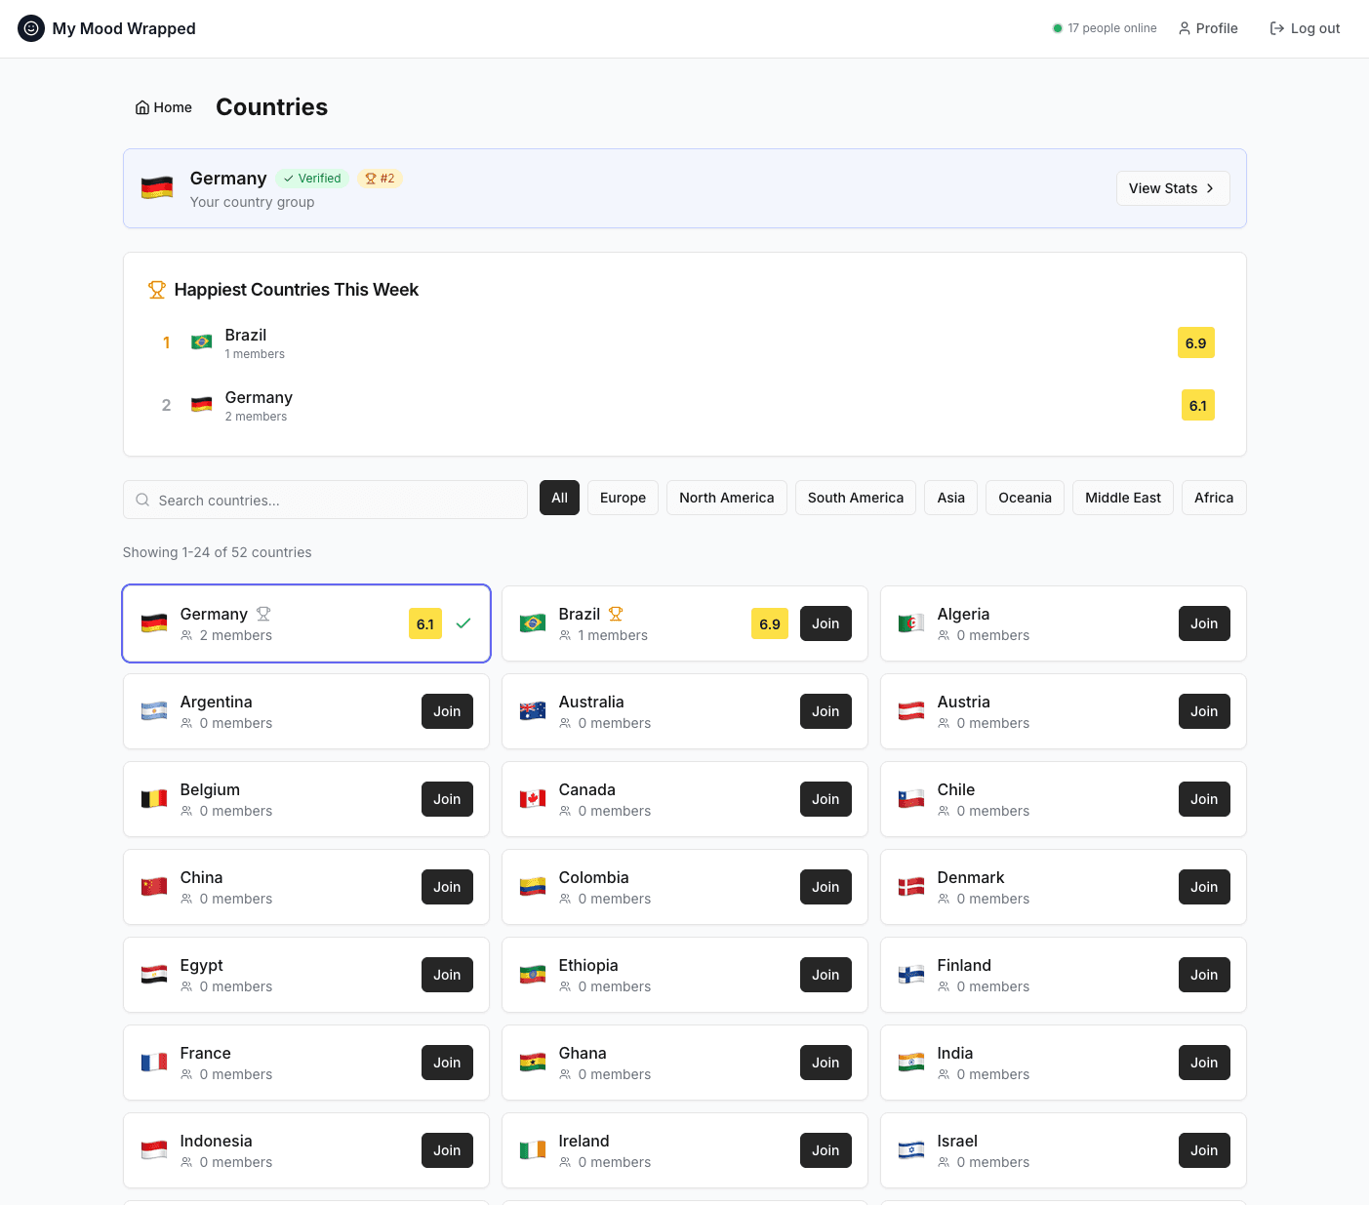
Task: Click the My Mood Wrapped smiley logo
Action: point(31,28)
